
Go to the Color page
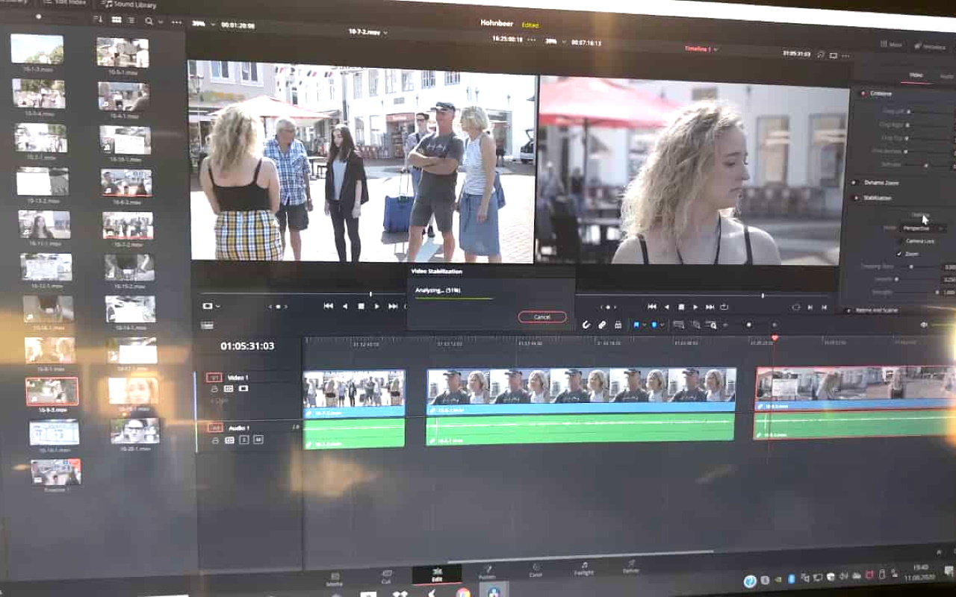536,571
